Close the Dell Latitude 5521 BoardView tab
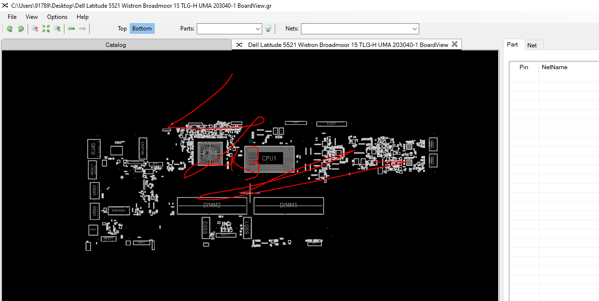Image resolution: width=599 pixels, height=301 pixels. tap(455, 44)
